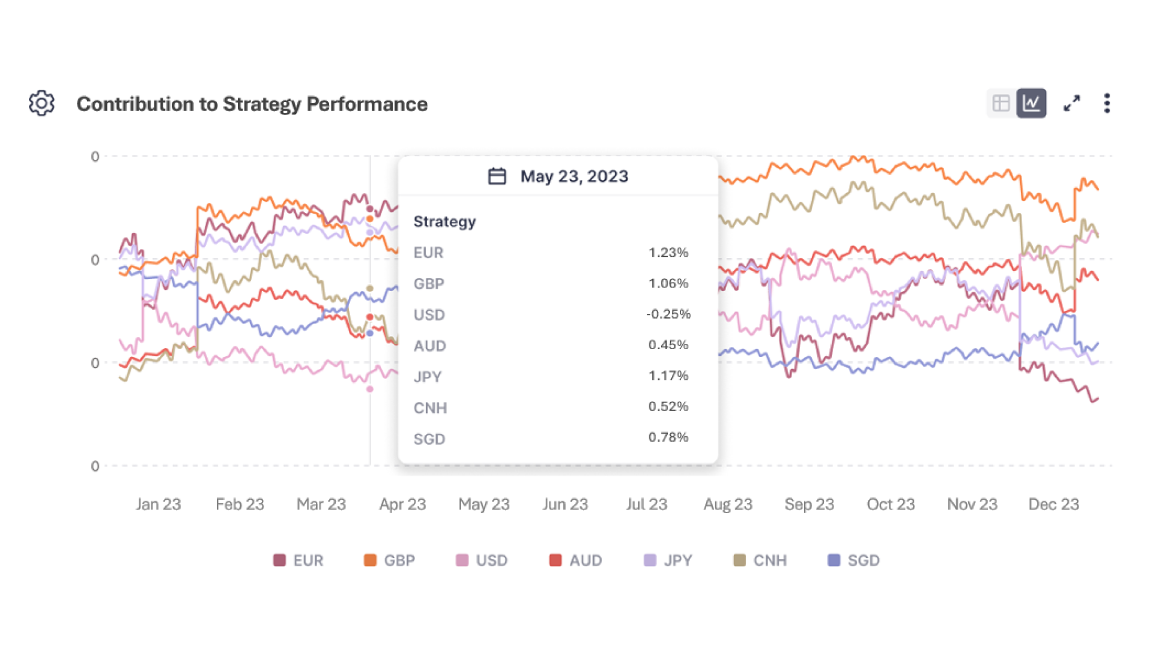Click the Contribution to Strategy Performance title
The width and height of the screenshot is (1153, 648).
[x=252, y=104]
